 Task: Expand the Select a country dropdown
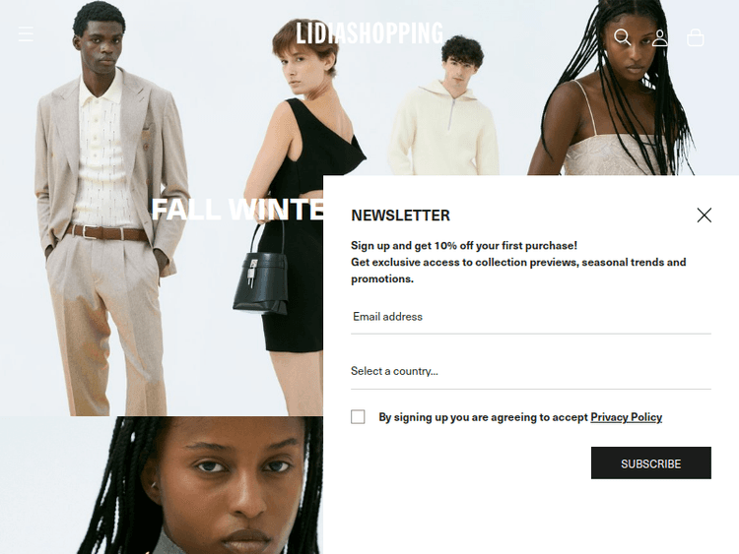coord(531,371)
